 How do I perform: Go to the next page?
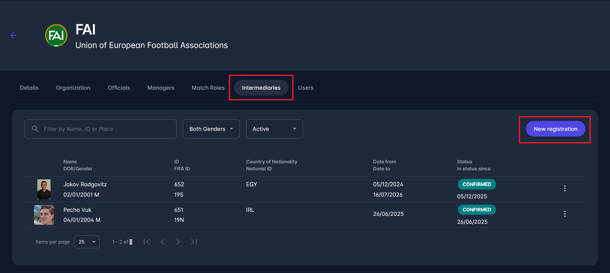[178, 242]
